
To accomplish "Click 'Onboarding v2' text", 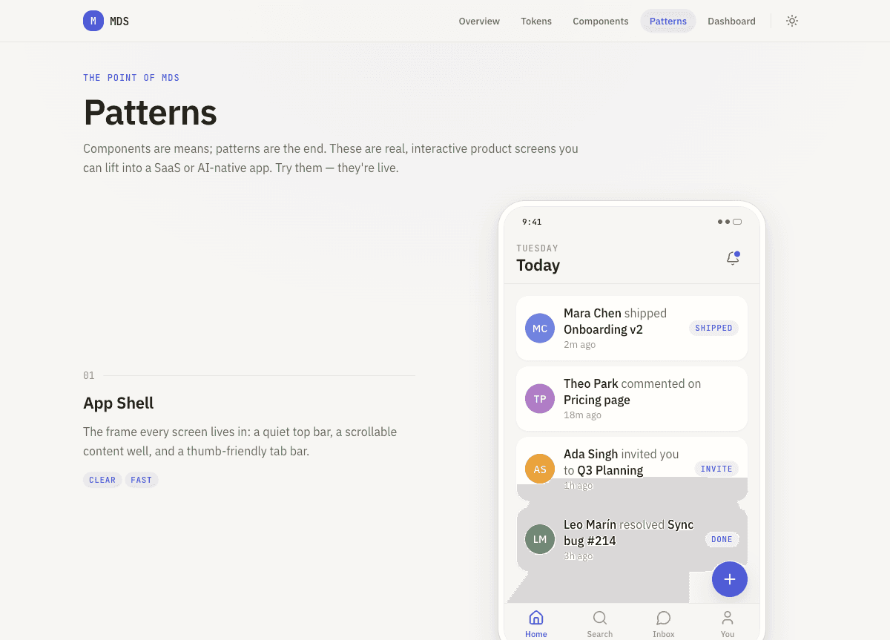I will [x=603, y=329].
